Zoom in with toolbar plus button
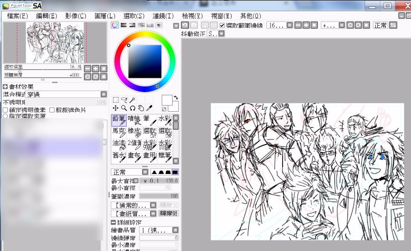This screenshot has width=411, height=251. [x=306, y=25]
